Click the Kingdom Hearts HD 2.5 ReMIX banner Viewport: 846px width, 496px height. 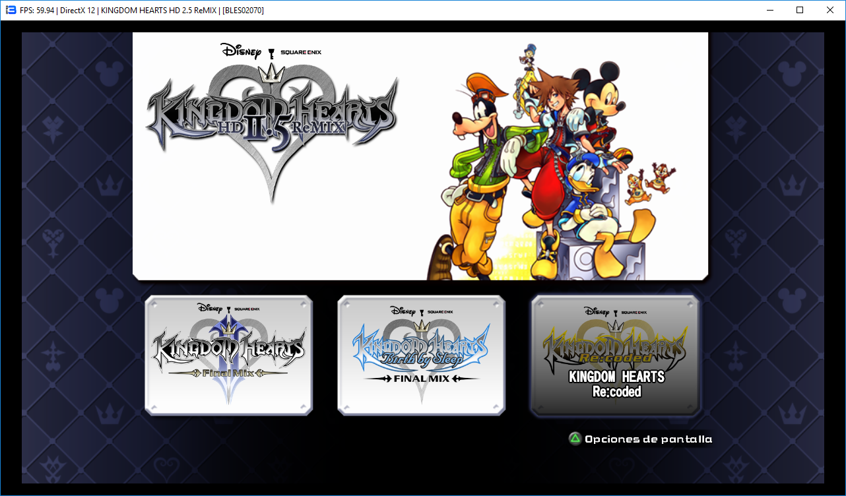coord(420,156)
